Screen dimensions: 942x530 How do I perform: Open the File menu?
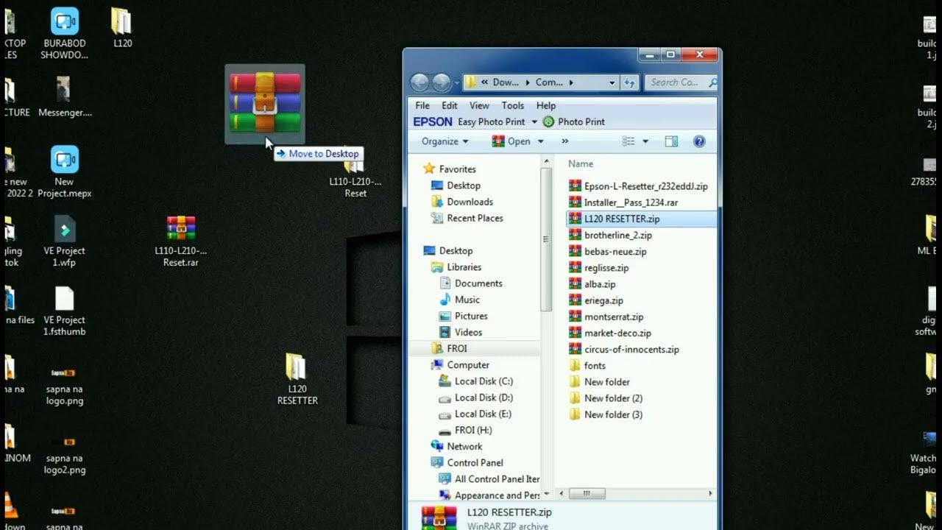click(x=422, y=105)
